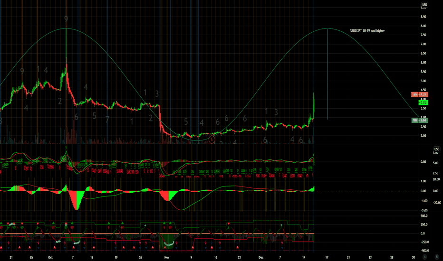Click the 7.50 price level on axis

[x=423, y=35]
